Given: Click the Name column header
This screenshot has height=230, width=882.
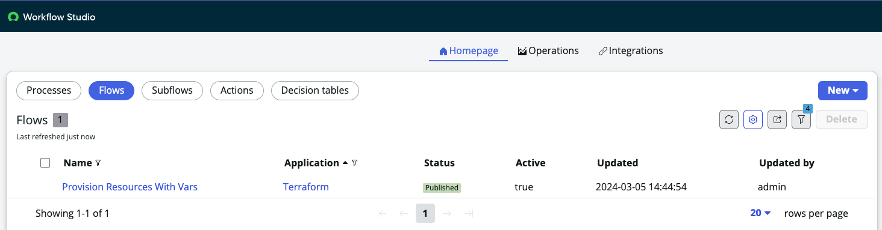Looking at the screenshot, I should (x=78, y=163).
